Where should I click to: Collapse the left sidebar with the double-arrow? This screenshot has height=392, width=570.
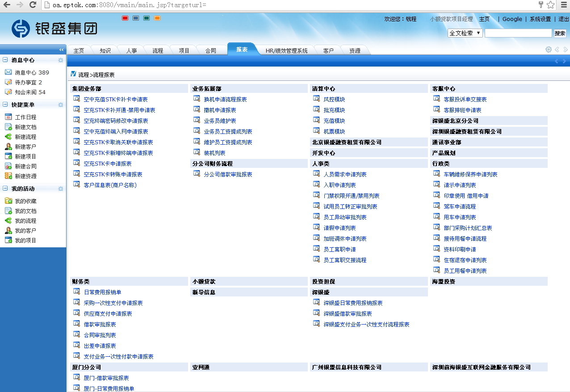[62, 50]
